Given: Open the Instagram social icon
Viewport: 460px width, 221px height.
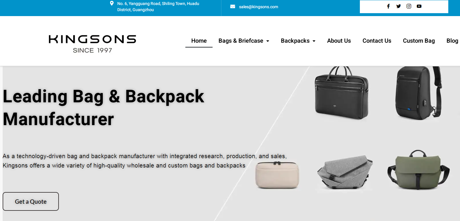Looking at the screenshot, I should click(409, 6).
